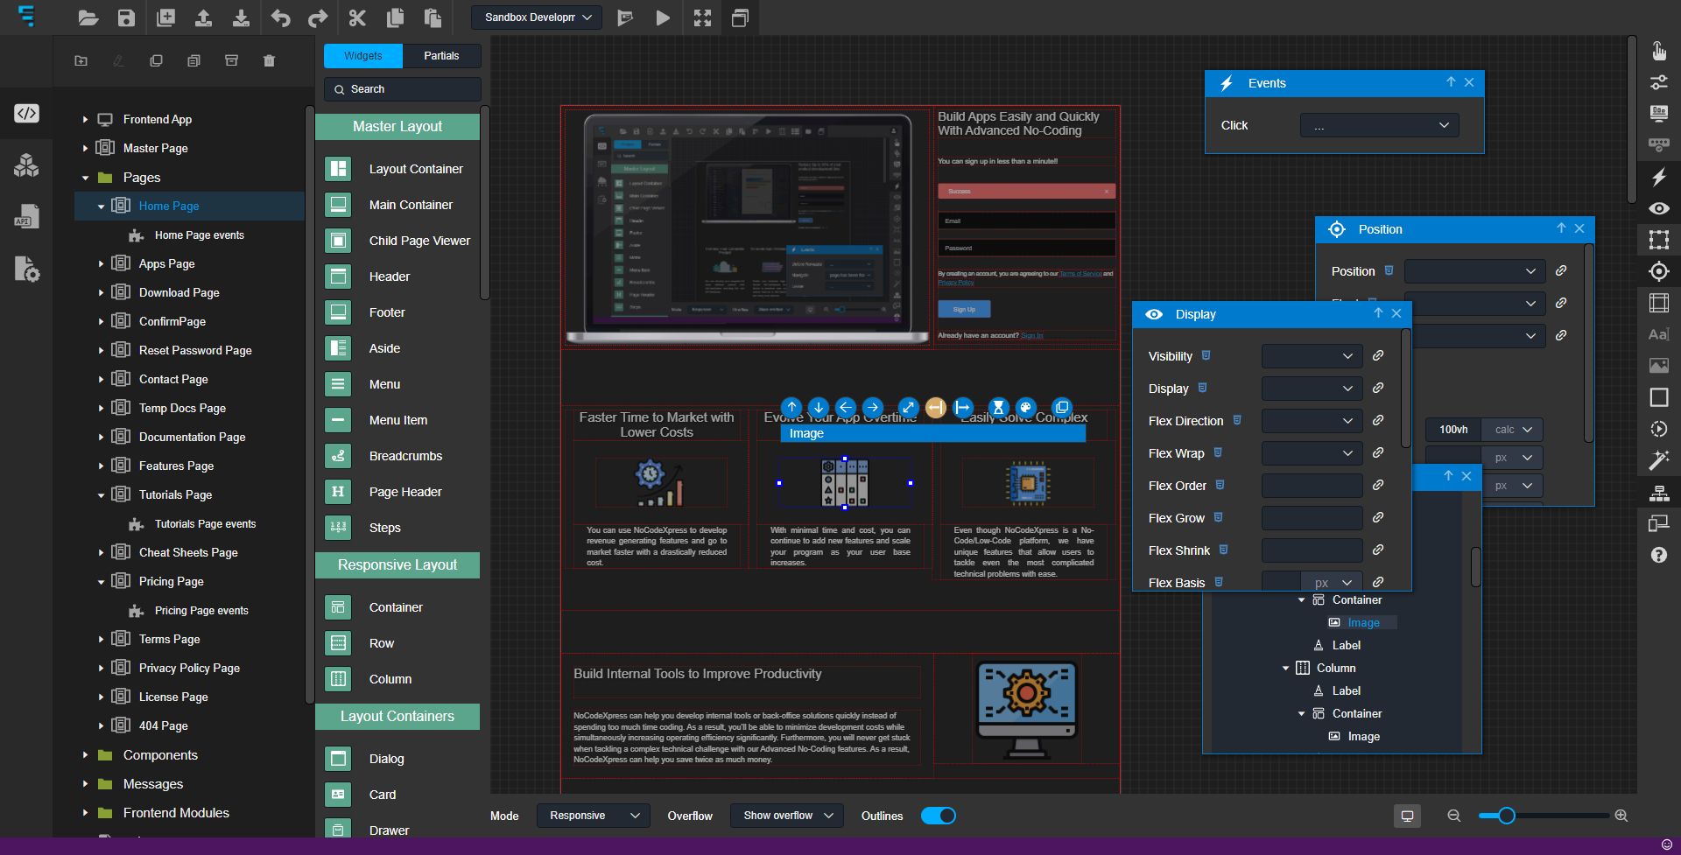1681x855 pixels.
Task: Open the Undo icon in the toolbar
Action: tap(280, 18)
